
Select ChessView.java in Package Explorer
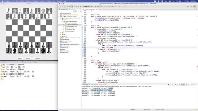[x=70, y=31]
